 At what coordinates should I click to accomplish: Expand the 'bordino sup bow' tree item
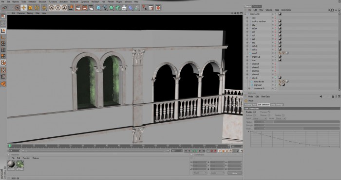tap(247, 21)
